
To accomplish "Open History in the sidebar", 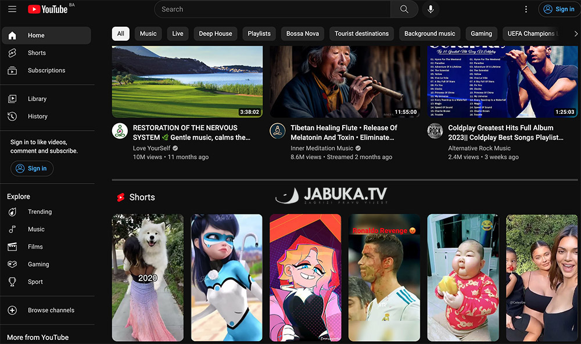I will pos(46,116).
